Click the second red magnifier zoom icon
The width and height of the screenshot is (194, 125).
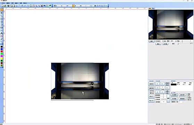(39, 6)
